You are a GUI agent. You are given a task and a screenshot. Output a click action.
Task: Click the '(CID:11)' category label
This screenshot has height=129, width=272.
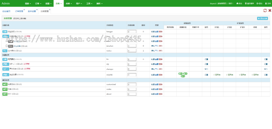pyautogui.click(x=18, y=51)
